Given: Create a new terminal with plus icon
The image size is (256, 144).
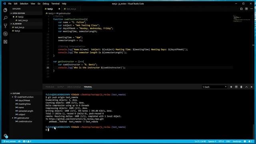Looking at the screenshot, I should click(231, 87).
